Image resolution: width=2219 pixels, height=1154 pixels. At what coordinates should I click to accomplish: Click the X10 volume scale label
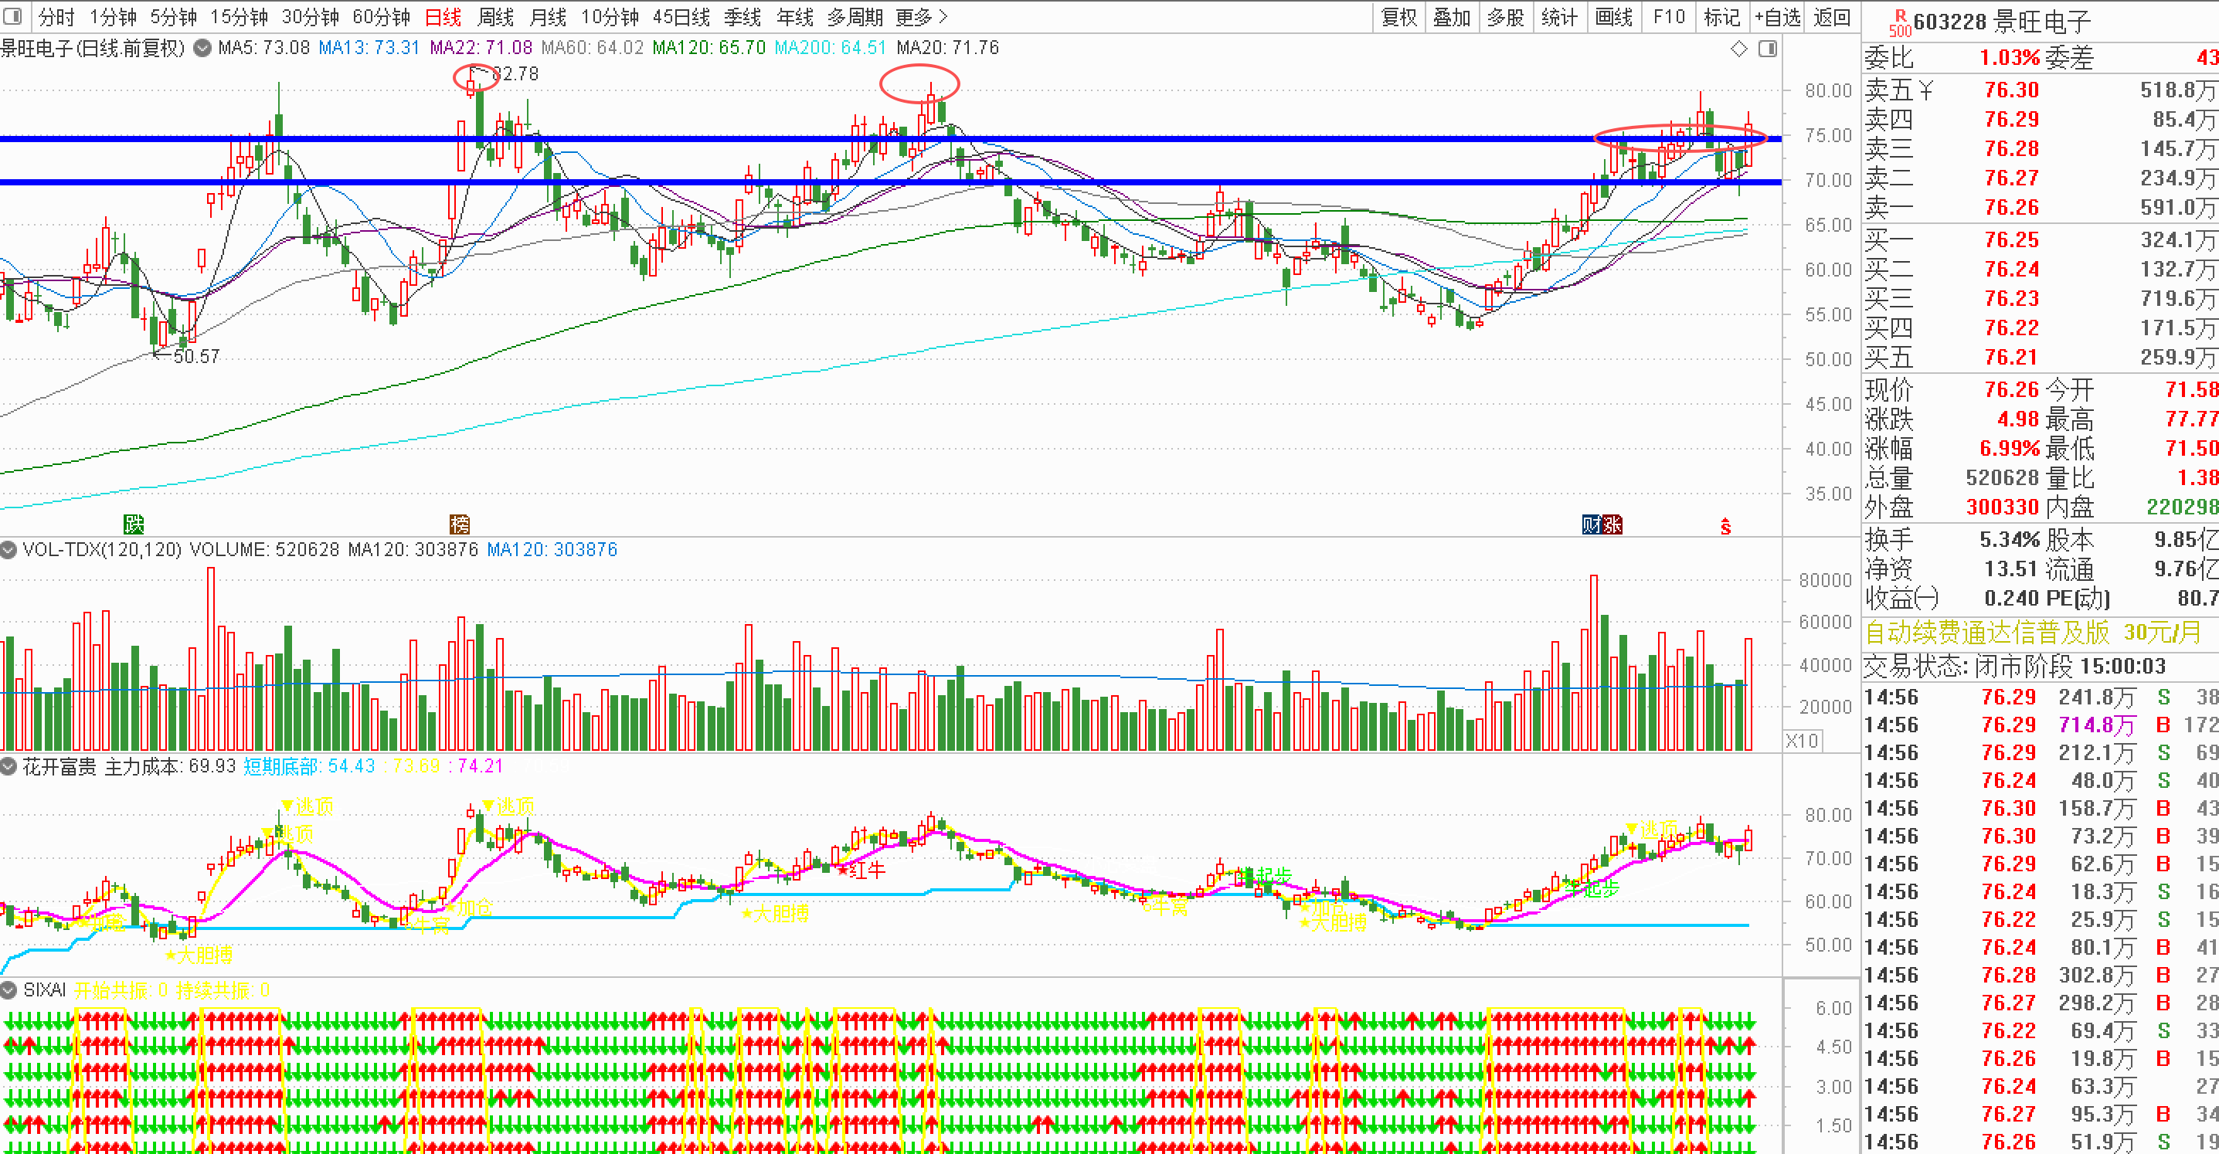click(1802, 741)
